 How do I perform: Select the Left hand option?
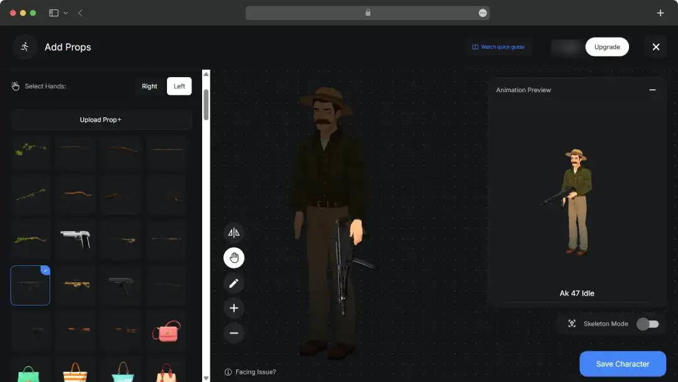[x=179, y=86]
